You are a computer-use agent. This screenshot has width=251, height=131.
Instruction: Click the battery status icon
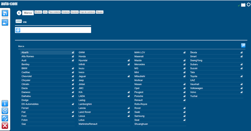[243, 5]
